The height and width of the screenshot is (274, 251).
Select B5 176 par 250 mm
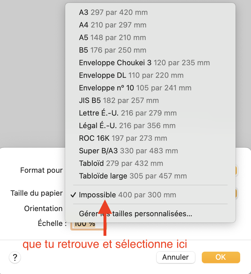(112, 50)
